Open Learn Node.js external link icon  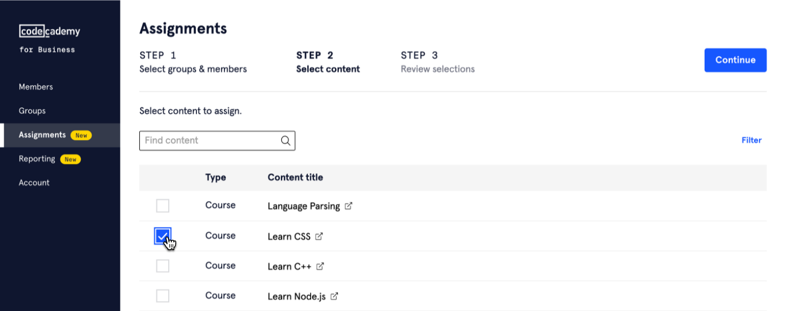click(335, 296)
